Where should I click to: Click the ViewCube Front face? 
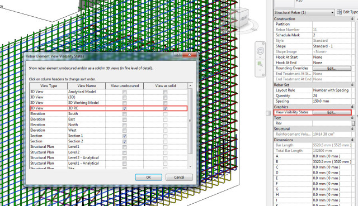pos(244,18)
